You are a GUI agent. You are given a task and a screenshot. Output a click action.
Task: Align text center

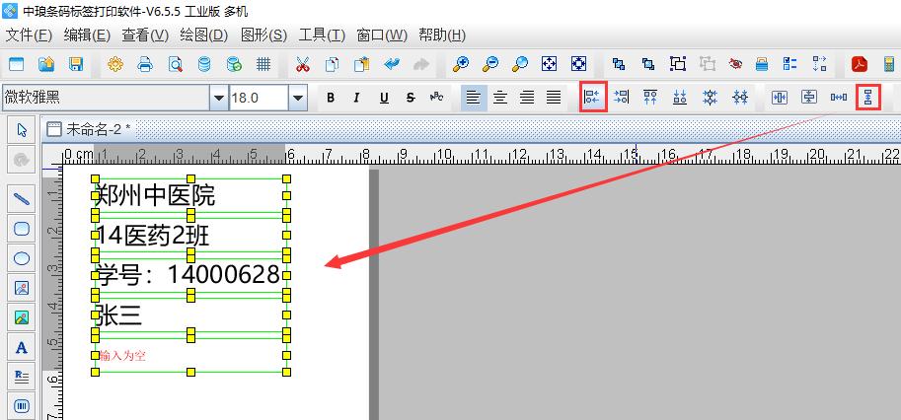tap(500, 99)
